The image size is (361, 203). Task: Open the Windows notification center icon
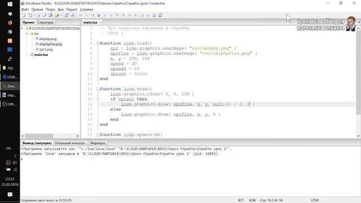pyautogui.click(x=10, y=195)
